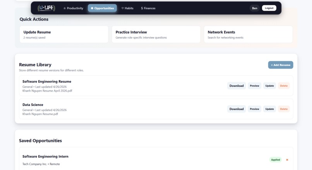Click the 2 resume(s) saved text
The height and width of the screenshot is (170, 312).
[34, 38]
